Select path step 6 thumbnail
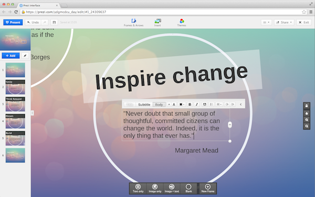 pyautogui.click(x=15, y=155)
